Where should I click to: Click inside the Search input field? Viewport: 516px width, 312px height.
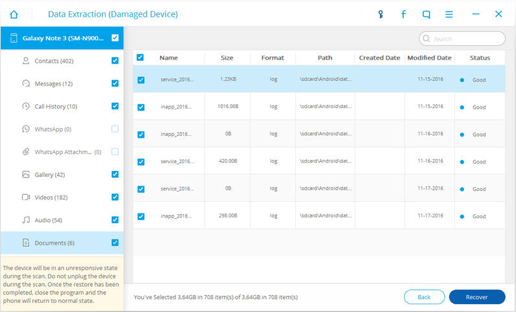tap(466, 39)
